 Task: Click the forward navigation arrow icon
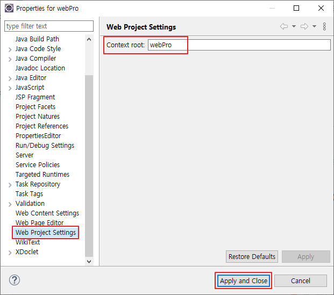pyautogui.click(x=304, y=26)
